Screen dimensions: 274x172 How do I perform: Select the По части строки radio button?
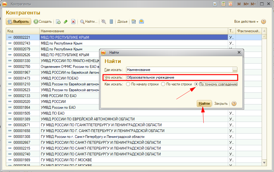pyautogui.click(x=163, y=84)
